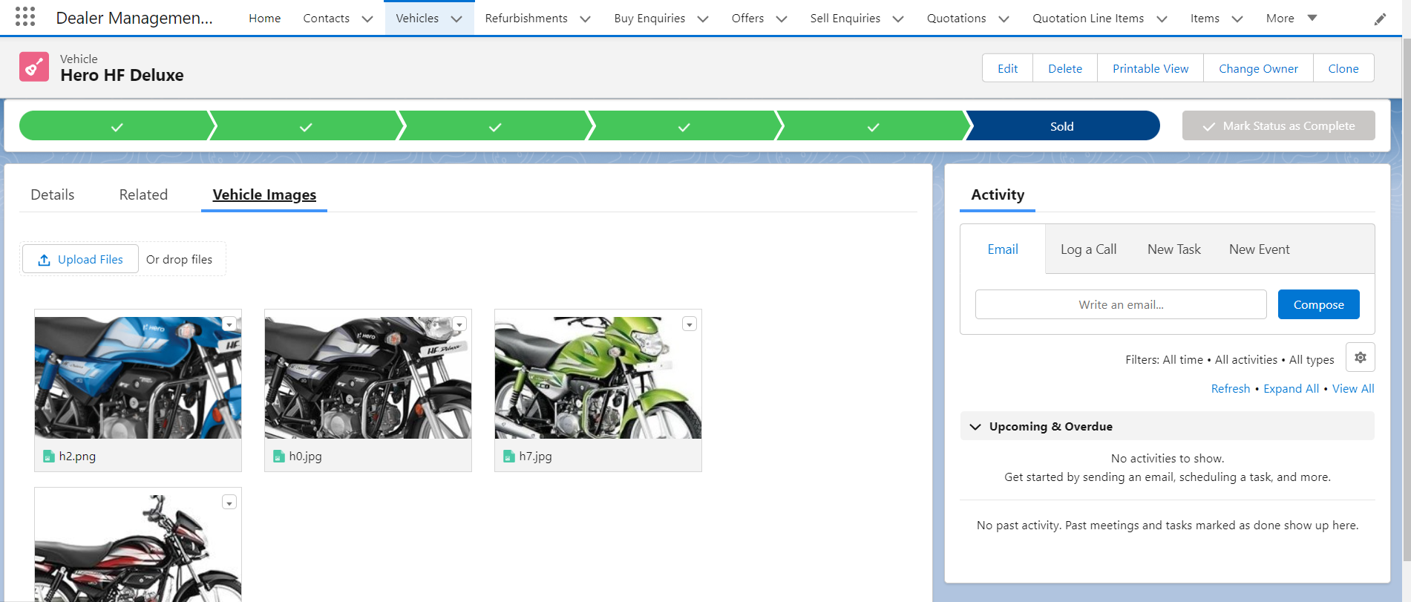Viewport: 1411px width, 602px height.
Task: Click the Write an email field
Action: [1121, 304]
